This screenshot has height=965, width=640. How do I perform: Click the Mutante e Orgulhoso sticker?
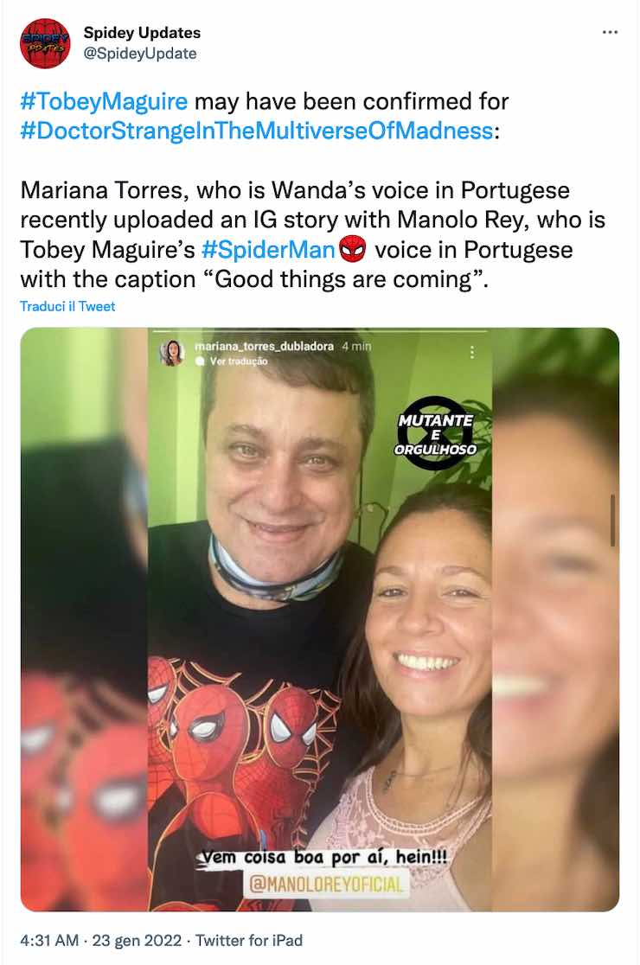(x=436, y=434)
